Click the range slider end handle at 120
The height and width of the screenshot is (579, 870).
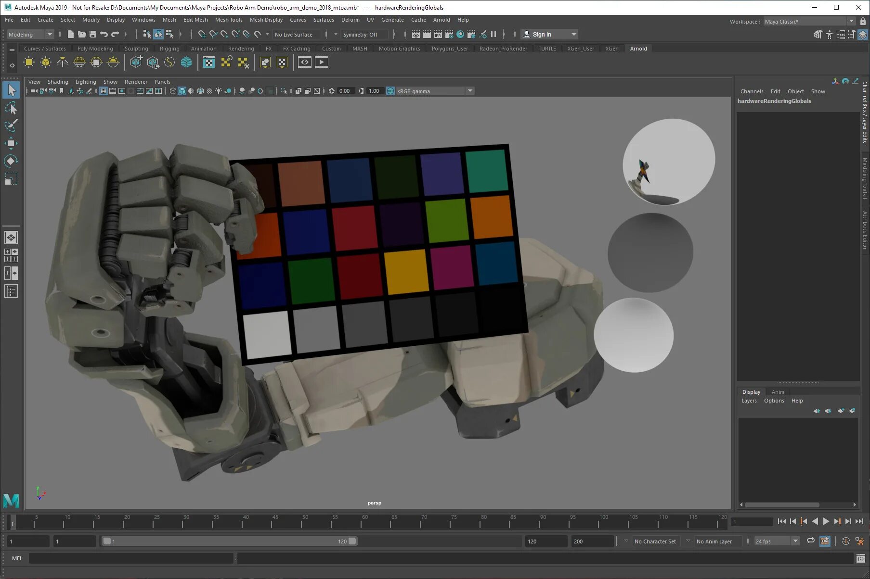pos(352,541)
